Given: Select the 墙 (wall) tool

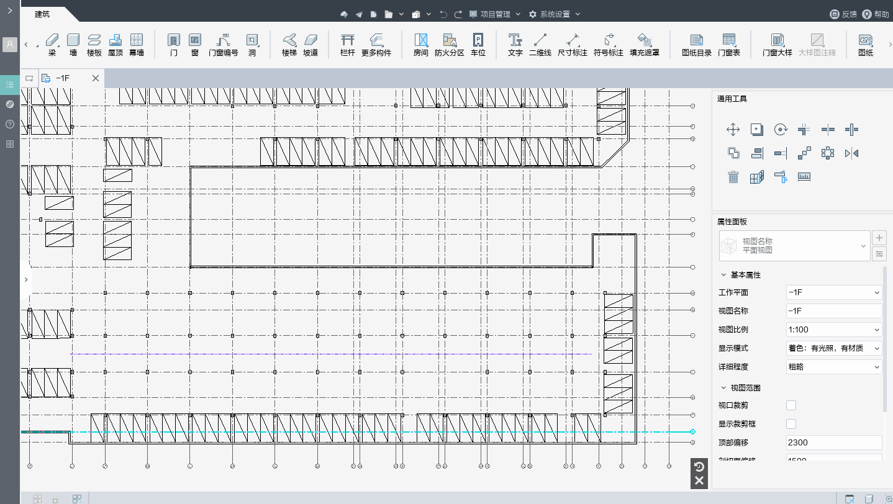Looking at the screenshot, I should tap(73, 45).
